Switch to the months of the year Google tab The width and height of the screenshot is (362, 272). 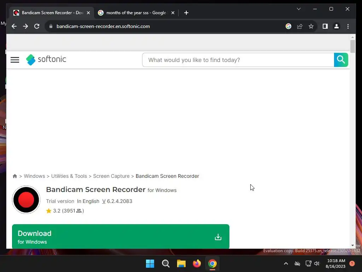coord(136,13)
